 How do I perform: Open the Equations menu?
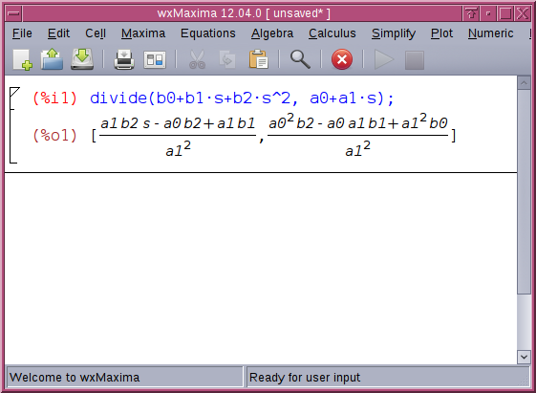[x=208, y=33]
